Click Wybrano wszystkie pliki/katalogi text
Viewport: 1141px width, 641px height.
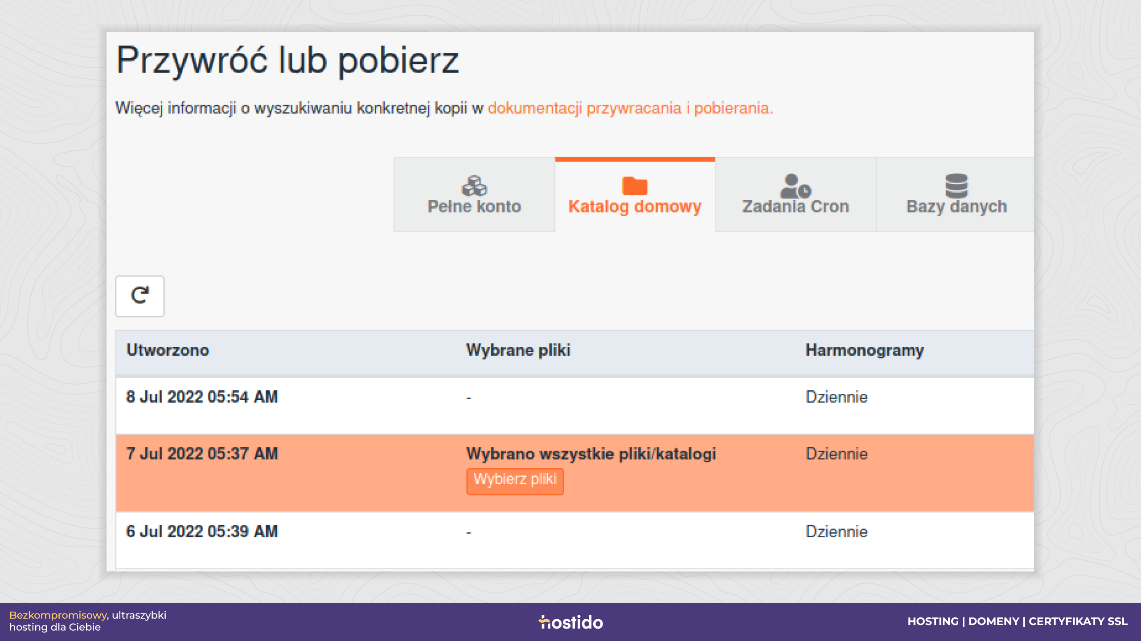591,454
